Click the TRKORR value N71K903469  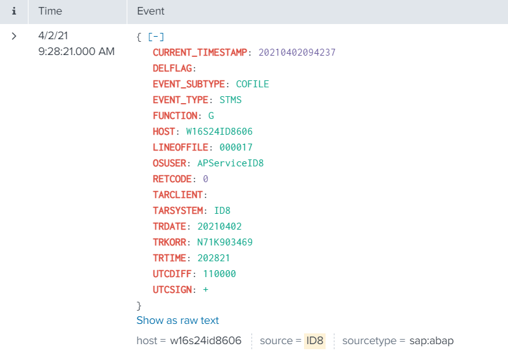(x=224, y=242)
